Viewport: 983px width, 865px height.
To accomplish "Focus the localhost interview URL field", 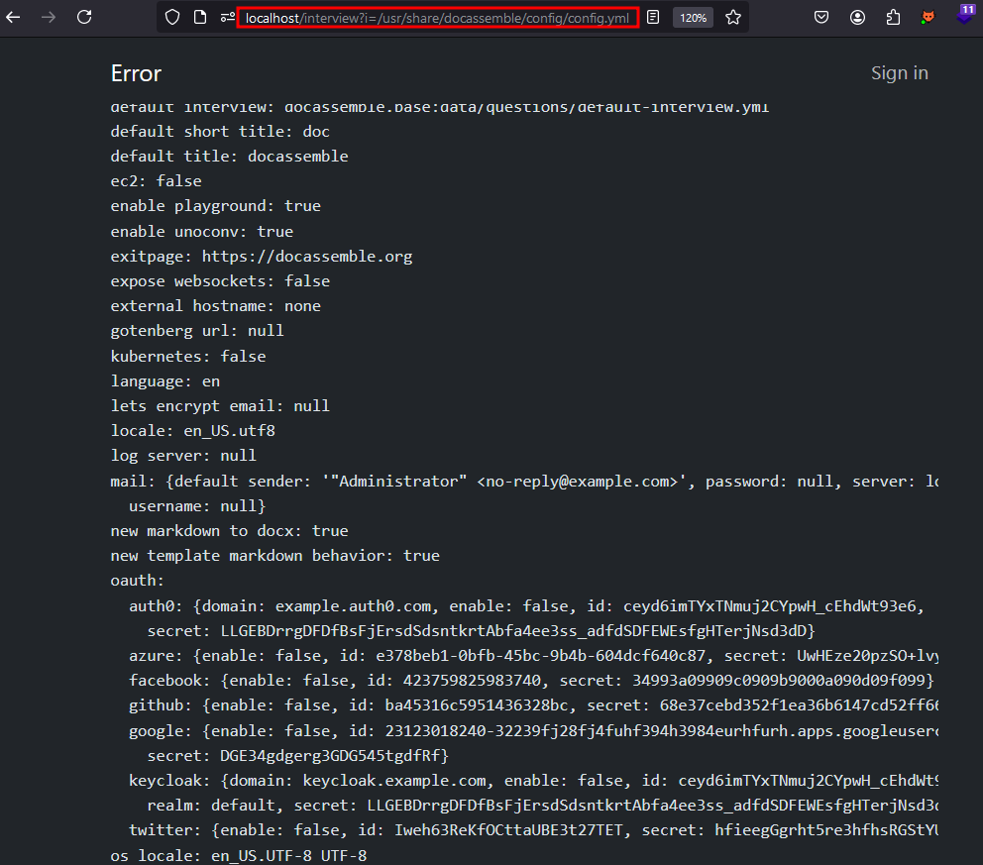I will 438,18.
